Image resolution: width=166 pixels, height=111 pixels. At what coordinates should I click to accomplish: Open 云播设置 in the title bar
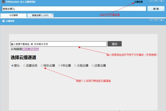click(x=138, y=2)
